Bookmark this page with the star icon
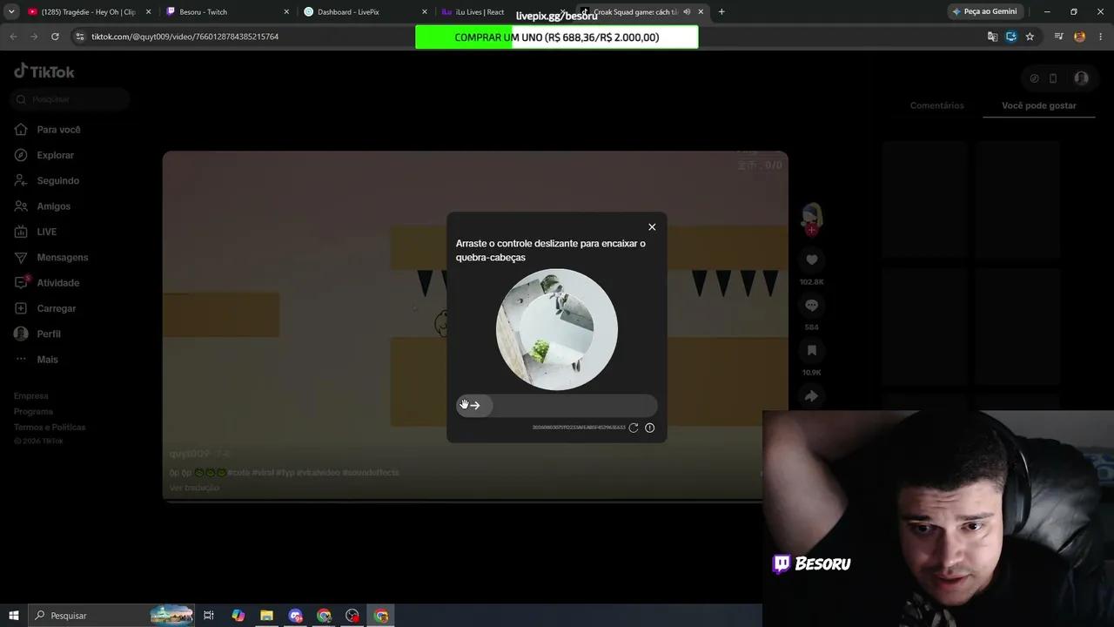 (1030, 37)
